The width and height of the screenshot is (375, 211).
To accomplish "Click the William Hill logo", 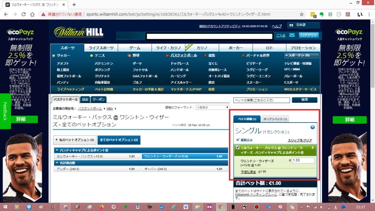I will [79, 32].
